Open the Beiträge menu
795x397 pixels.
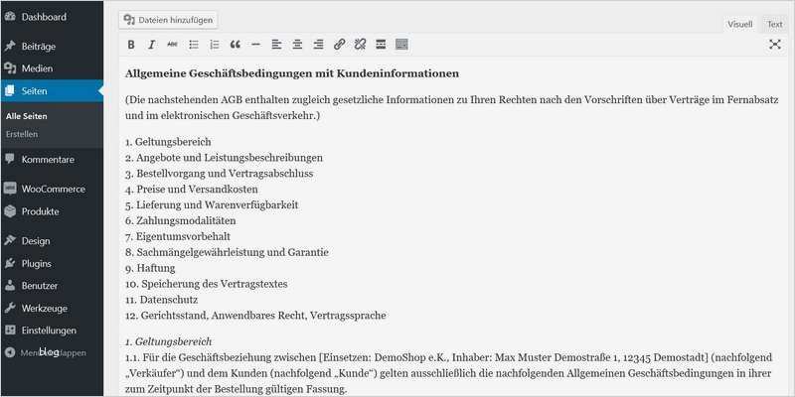(38, 46)
